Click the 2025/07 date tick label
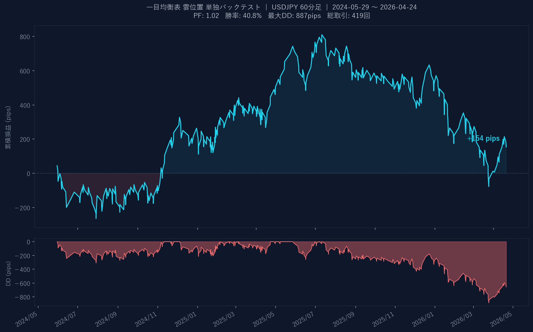Viewport: 533px width, 332px height. point(304,319)
